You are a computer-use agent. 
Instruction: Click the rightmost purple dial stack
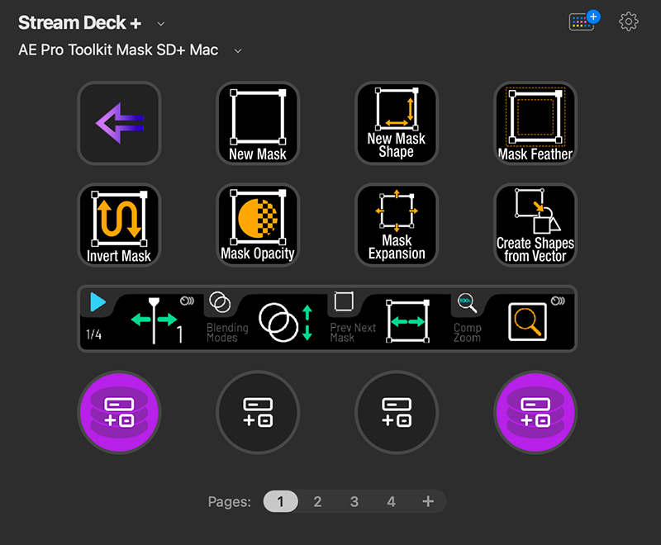(535, 412)
